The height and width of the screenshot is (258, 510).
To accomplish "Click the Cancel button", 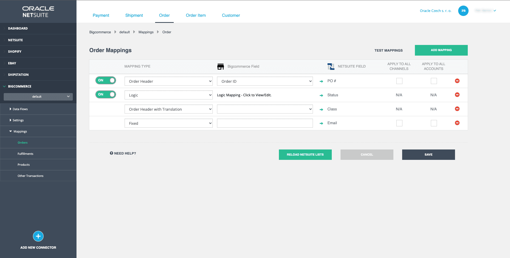I will pyautogui.click(x=367, y=155).
